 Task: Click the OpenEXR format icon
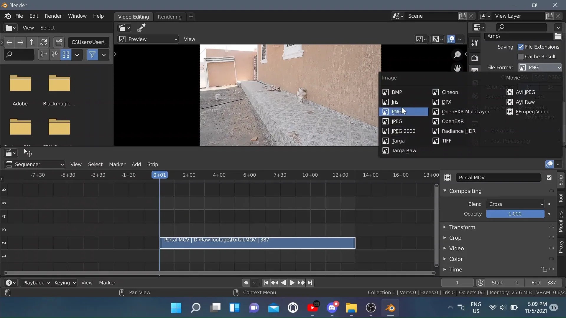pos(436,121)
